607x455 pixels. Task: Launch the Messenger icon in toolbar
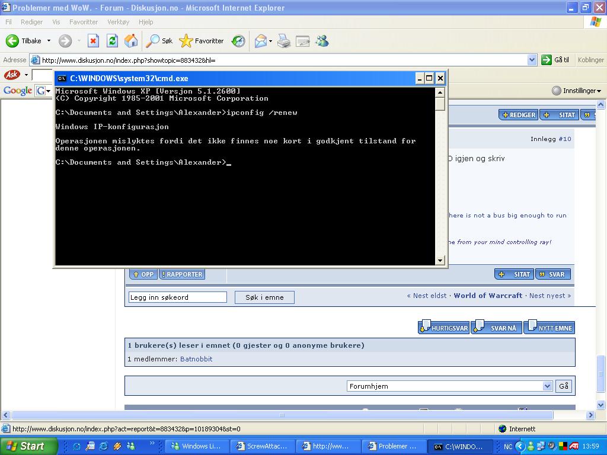pos(322,41)
